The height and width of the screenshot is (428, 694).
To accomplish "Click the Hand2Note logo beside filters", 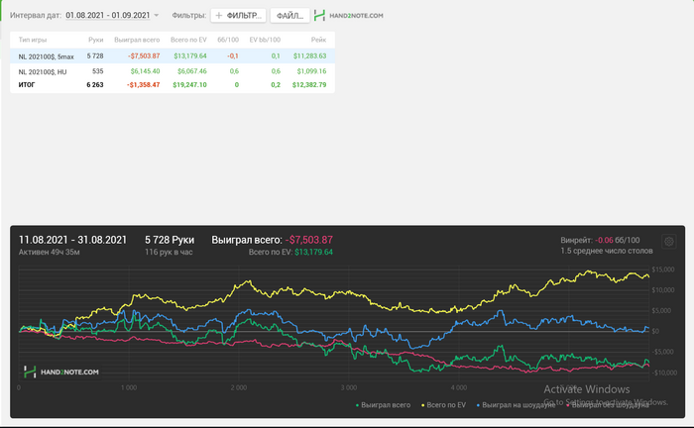I will coord(348,16).
